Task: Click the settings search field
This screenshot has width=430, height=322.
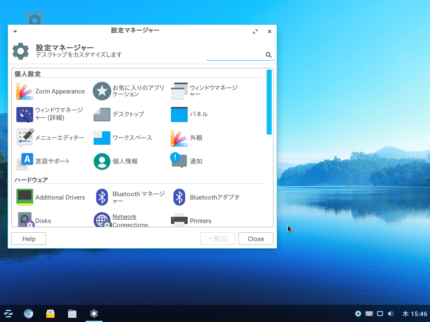Action: click(x=235, y=55)
